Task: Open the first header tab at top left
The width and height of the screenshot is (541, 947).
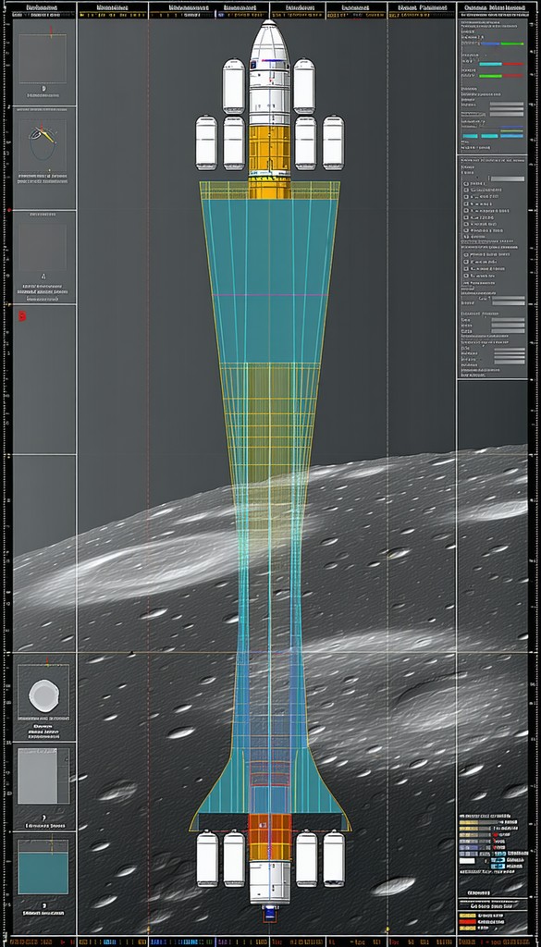Action: pos(43,7)
